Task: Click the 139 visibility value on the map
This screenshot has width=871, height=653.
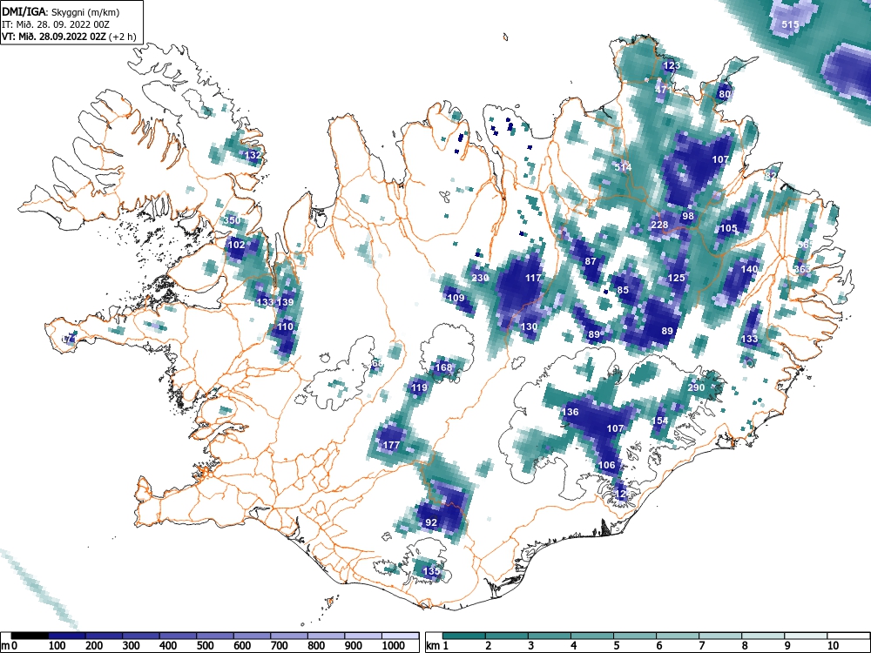Action: click(x=285, y=302)
